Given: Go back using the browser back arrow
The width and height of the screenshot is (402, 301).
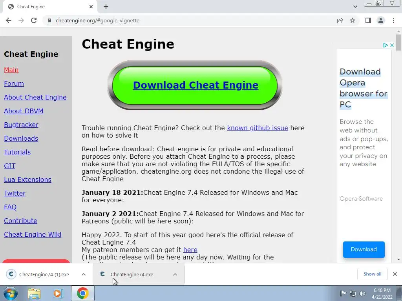Looking at the screenshot, I should click(9, 20).
